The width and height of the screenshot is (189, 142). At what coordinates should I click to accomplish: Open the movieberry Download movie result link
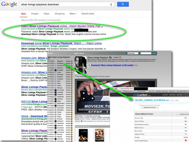(x=61, y=43)
